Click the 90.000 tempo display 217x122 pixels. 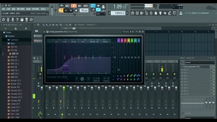(x=84, y=11)
